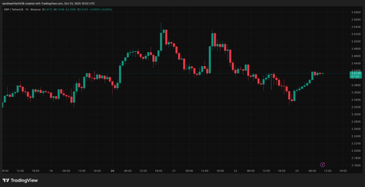Click the 2.5800 price axis label
The height and width of the screenshot is (187, 365).
pos(356,12)
